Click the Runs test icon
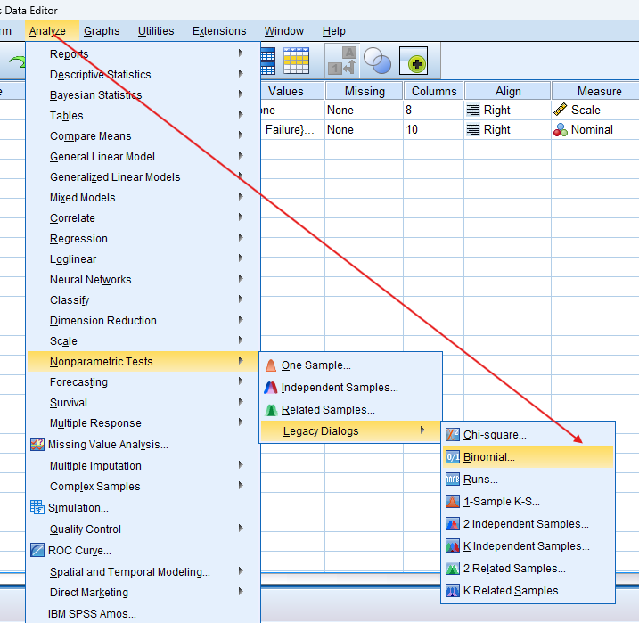This screenshot has width=639, height=623. tap(452, 480)
